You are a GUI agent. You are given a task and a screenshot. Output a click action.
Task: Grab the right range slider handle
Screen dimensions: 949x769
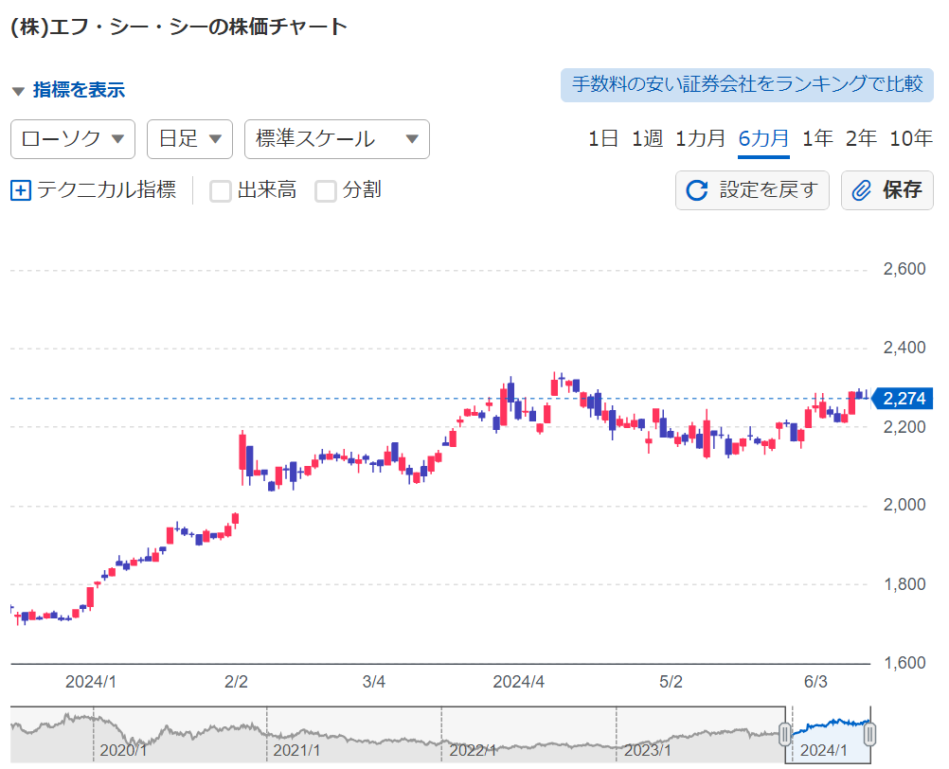click(869, 735)
